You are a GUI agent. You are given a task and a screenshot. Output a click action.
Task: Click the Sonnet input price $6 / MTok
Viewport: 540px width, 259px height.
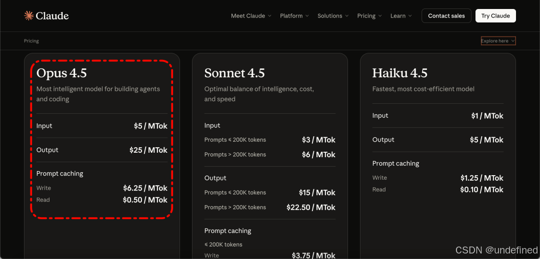tap(318, 155)
